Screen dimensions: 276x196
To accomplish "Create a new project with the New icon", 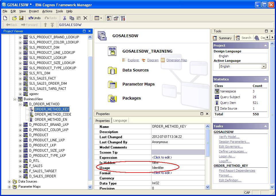I will point(5,18).
